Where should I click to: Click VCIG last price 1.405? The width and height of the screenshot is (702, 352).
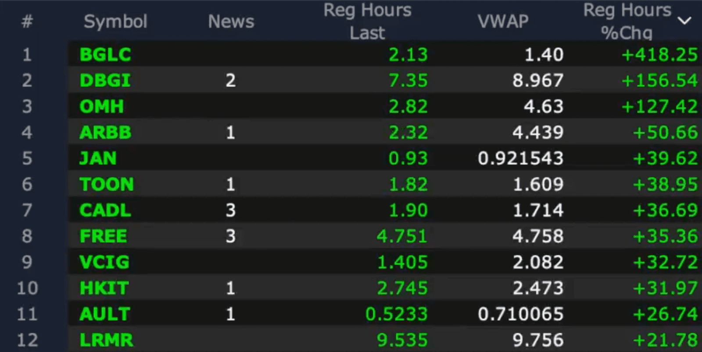402,262
